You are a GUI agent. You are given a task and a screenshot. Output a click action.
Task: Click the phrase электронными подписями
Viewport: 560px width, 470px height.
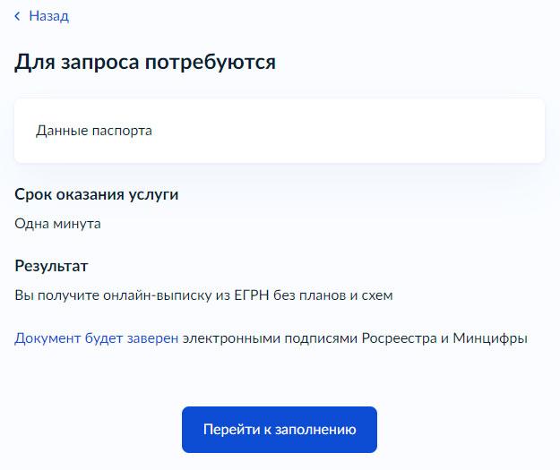(270, 338)
